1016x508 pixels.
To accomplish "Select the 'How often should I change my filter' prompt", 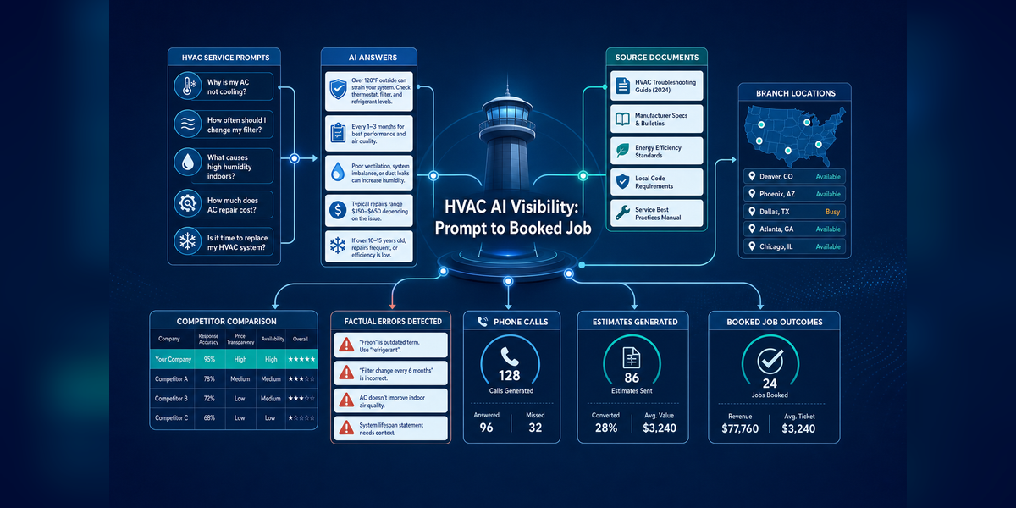I will 222,125.
